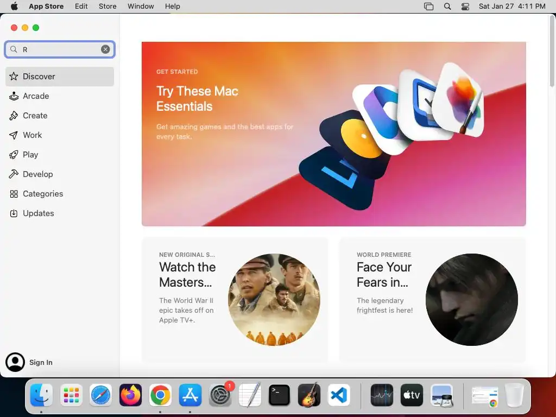This screenshot has height=417, width=556.
Task: Click the magnifying glass in the search field
Action: [14, 49]
